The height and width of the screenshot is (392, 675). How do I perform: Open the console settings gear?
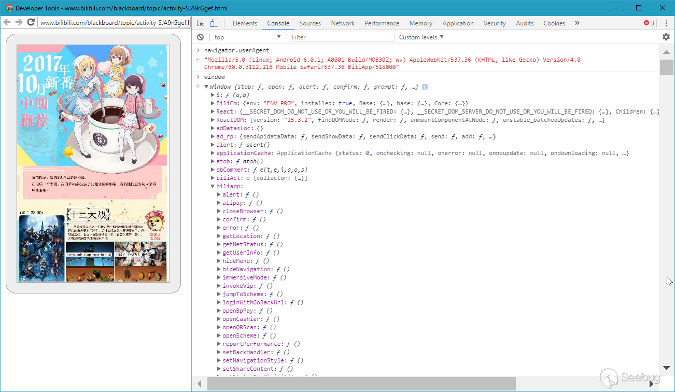point(666,37)
